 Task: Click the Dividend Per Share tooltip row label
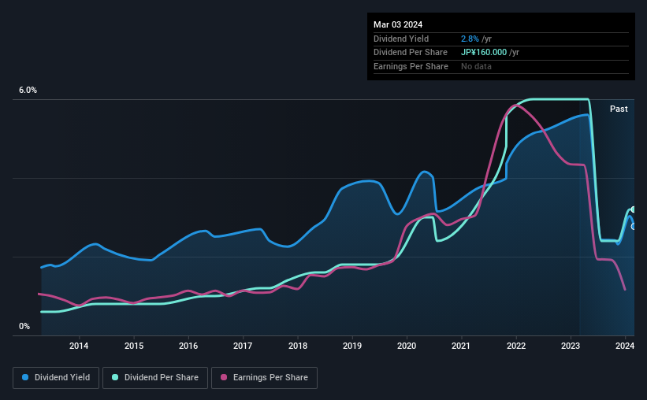410,53
